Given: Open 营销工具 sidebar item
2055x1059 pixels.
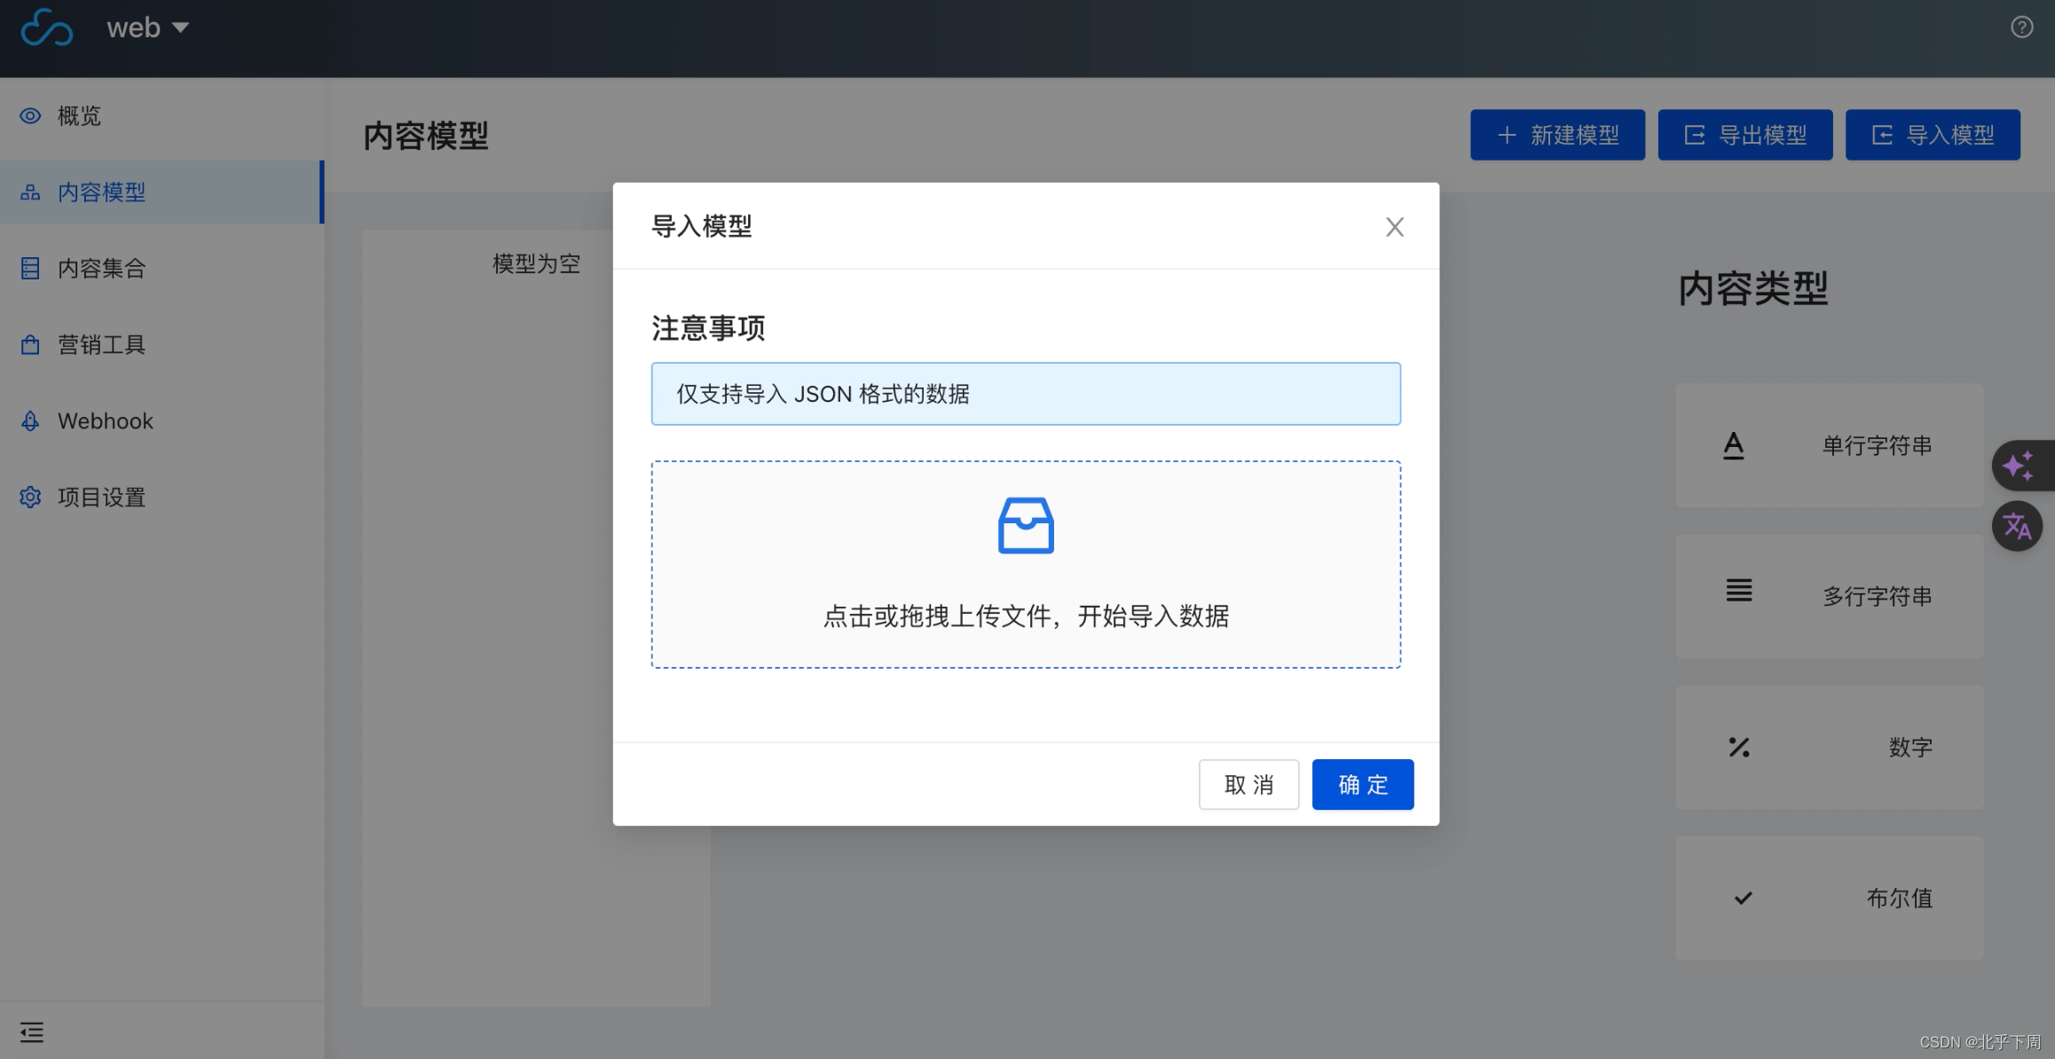Looking at the screenshot, I should pos(101,345).
